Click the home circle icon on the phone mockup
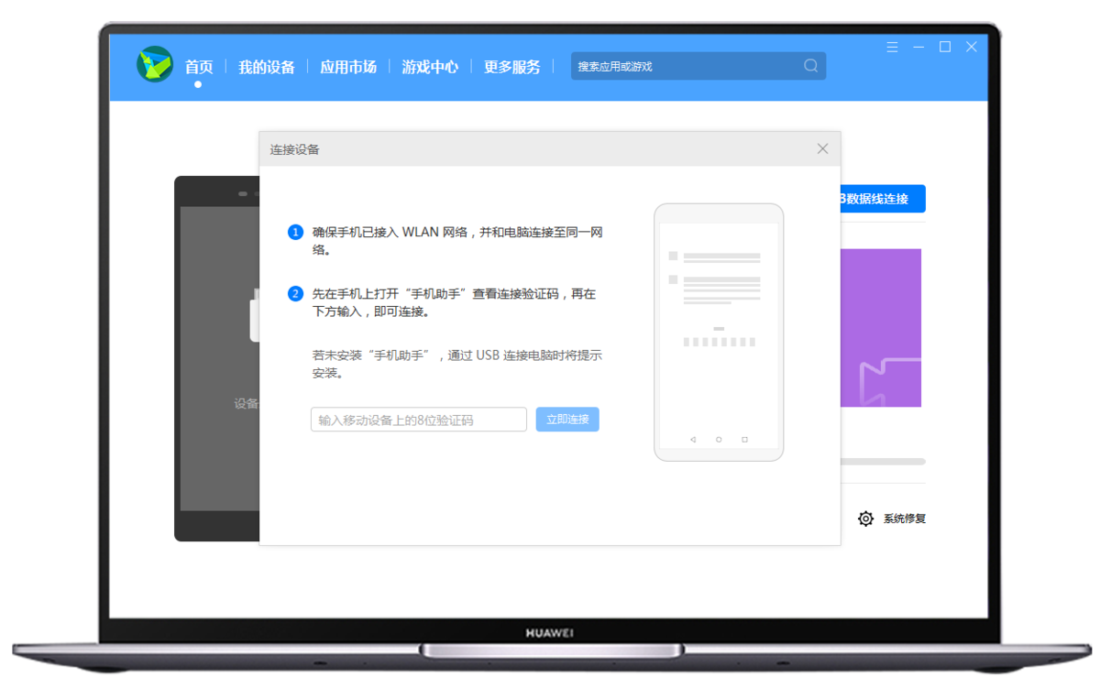Screen dimensions: 1100x677 pyautogui.click(x=719, y=439)
